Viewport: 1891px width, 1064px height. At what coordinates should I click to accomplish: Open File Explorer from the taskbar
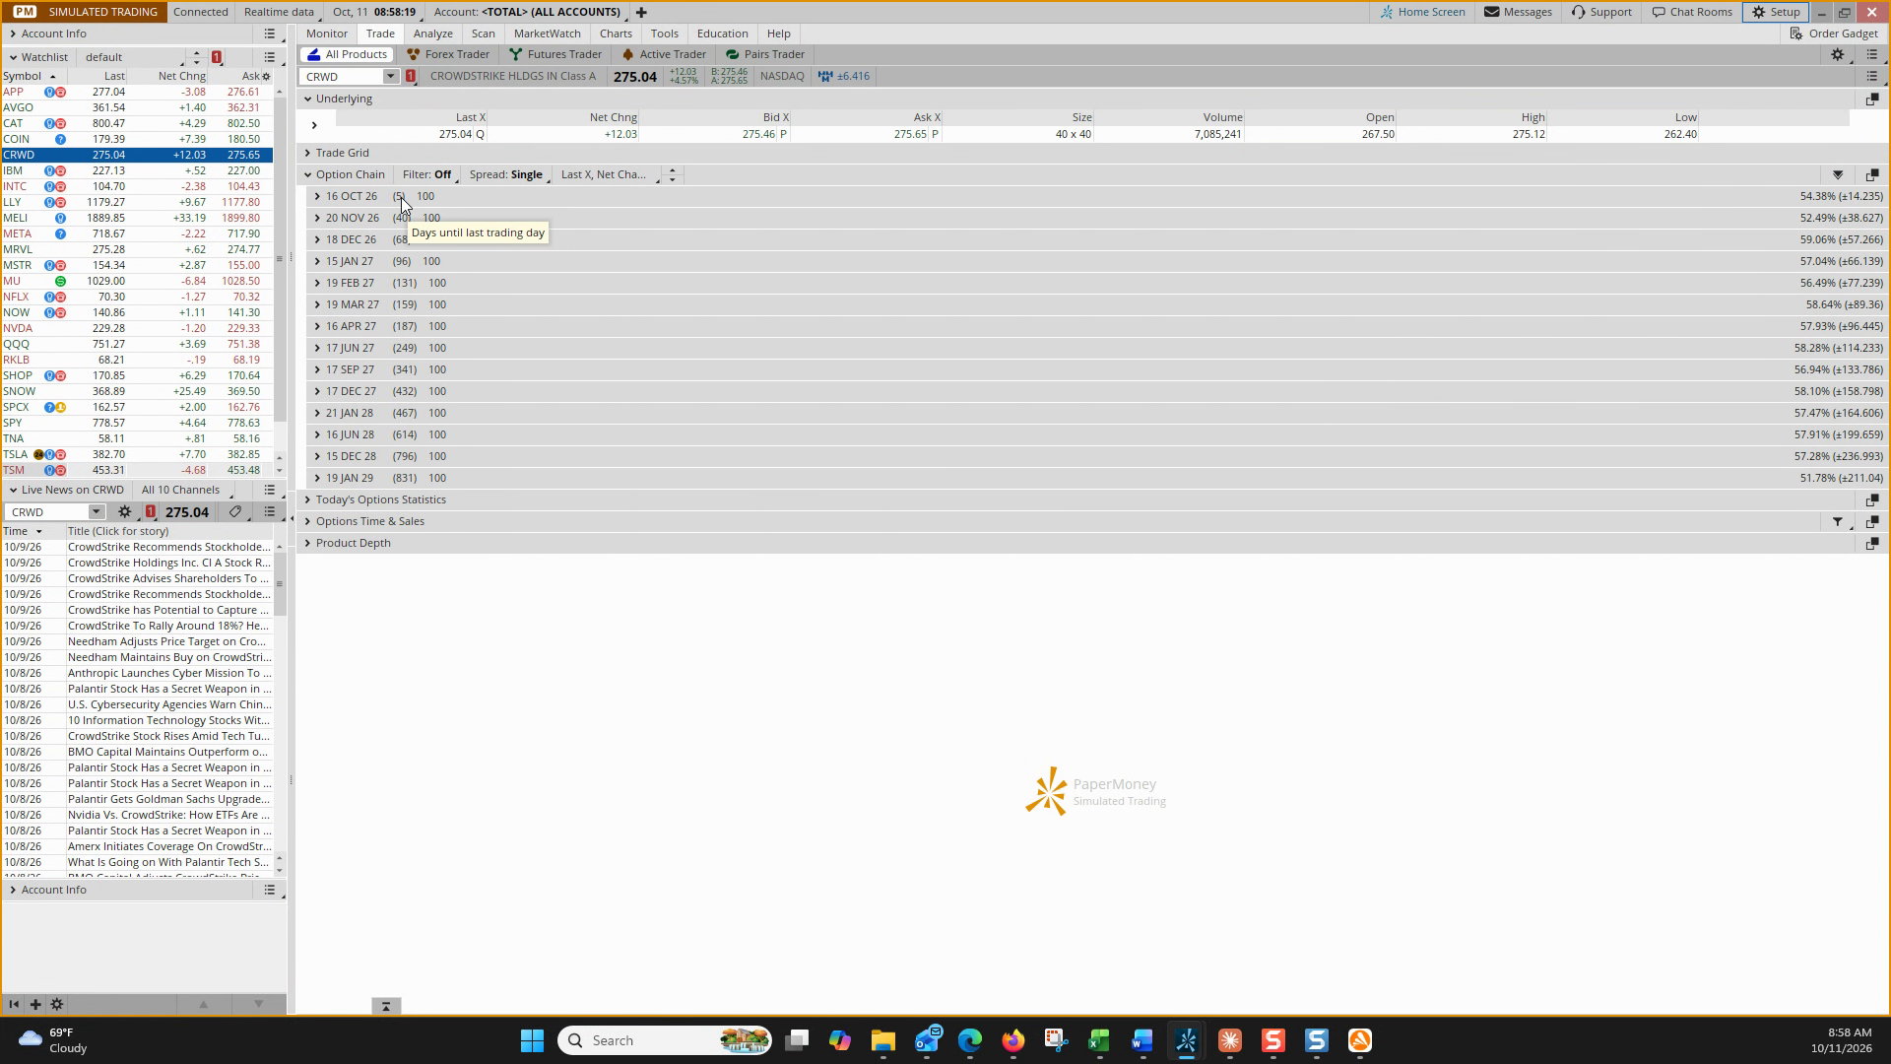[883, 1040]
